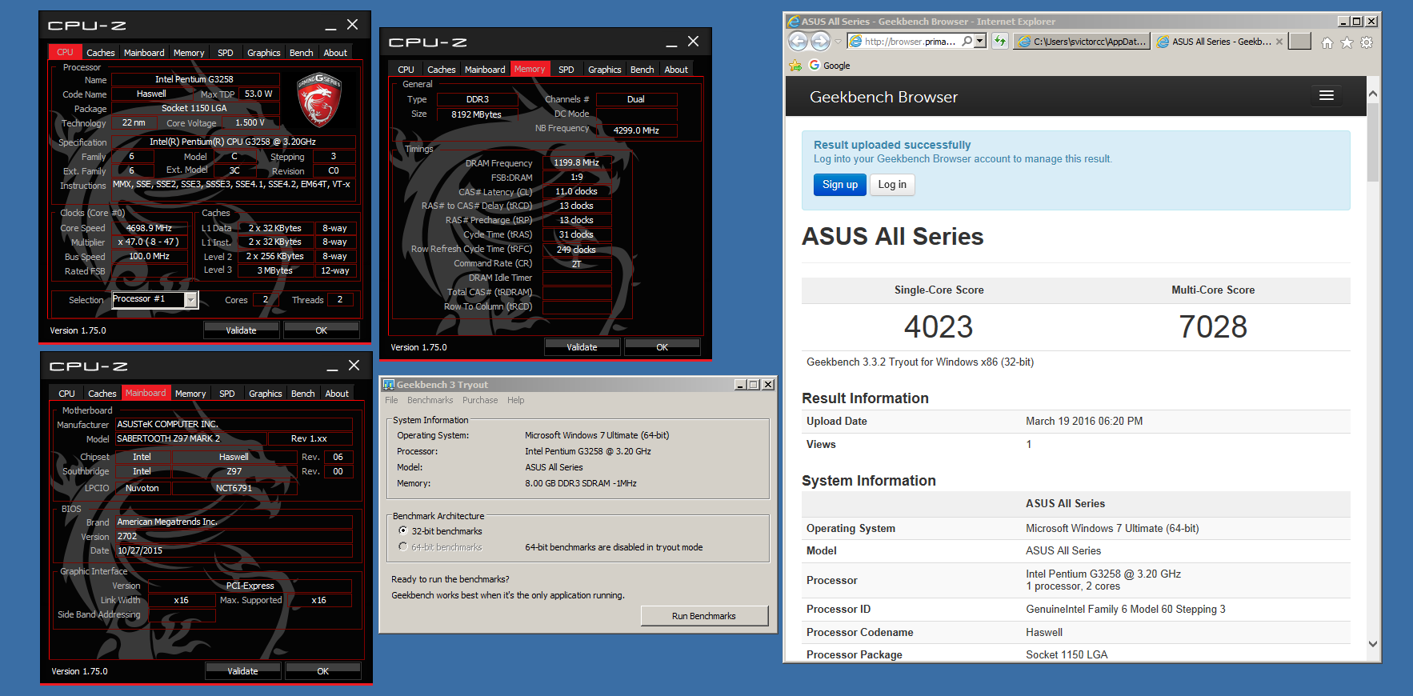The image size is (1413, 696).
Task: Select Bench tab in Memory CPU-Z window
Action: click(642, 70)
